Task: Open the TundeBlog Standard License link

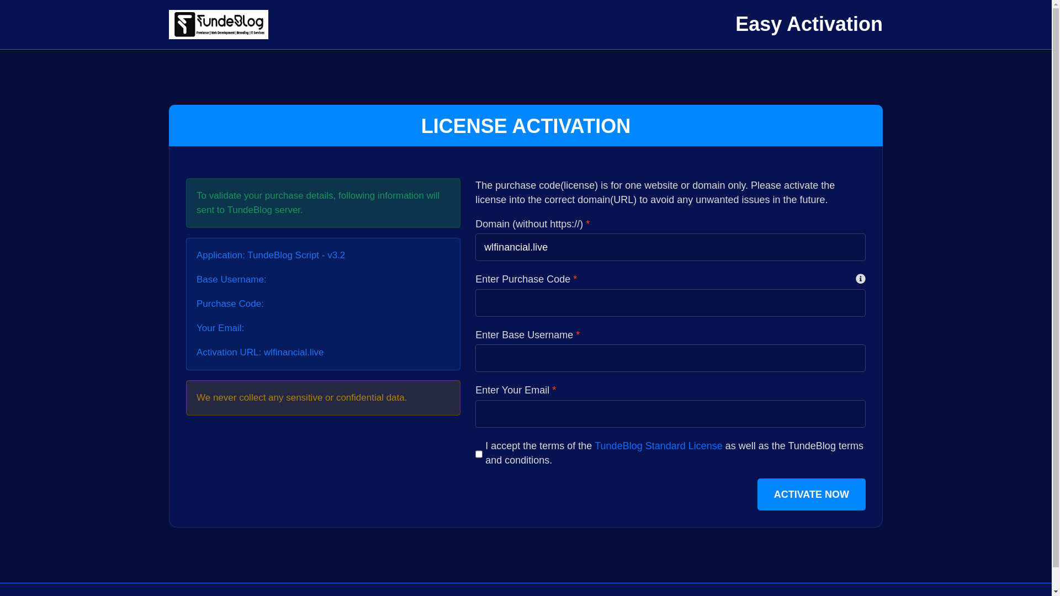Action: pyautogui.click(x=658, y=446)
